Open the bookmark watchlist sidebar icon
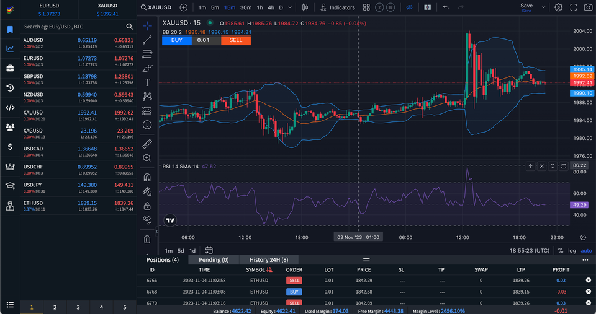This screenshot has height=314, width=596. pos(11,30)
